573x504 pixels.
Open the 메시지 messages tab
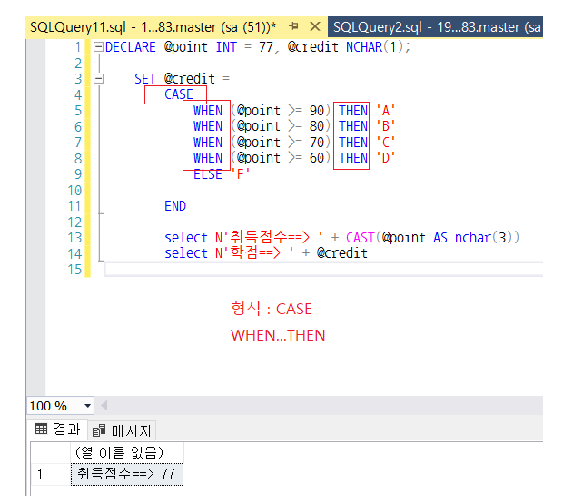(x=122, y=430)
